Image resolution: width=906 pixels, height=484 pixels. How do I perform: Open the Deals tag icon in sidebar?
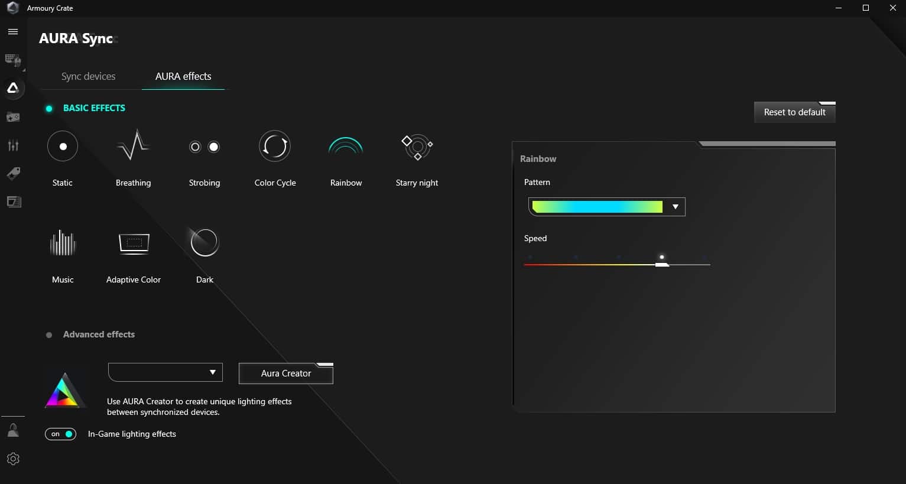click(13, 173)
